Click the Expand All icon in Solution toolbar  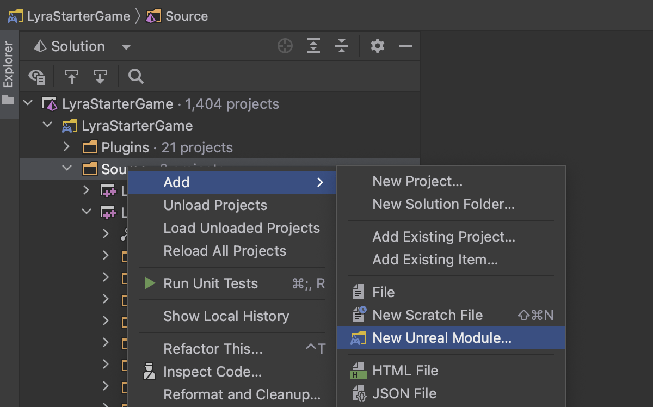click(x=313, y=46)
